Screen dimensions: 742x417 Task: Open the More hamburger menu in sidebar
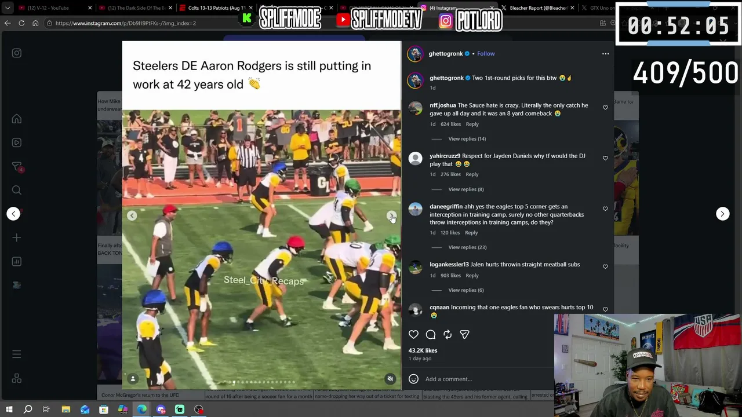[x=17, y=354]
